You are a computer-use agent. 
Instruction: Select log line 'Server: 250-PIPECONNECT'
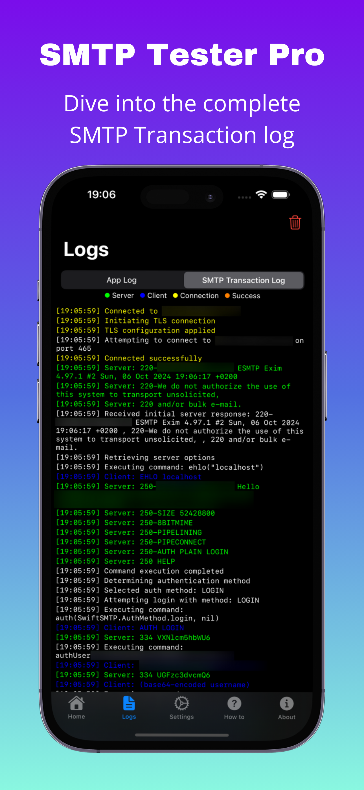tap(131, 542)
